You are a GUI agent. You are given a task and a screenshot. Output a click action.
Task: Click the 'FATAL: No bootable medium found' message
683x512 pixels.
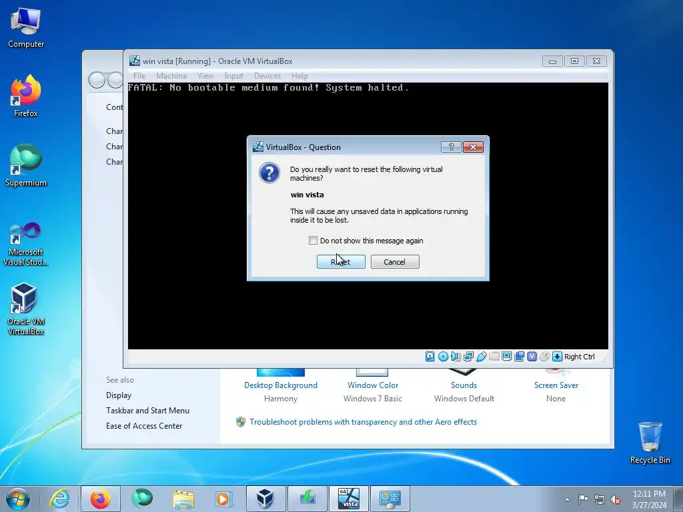pyautogui.click(x=268, y=88)
